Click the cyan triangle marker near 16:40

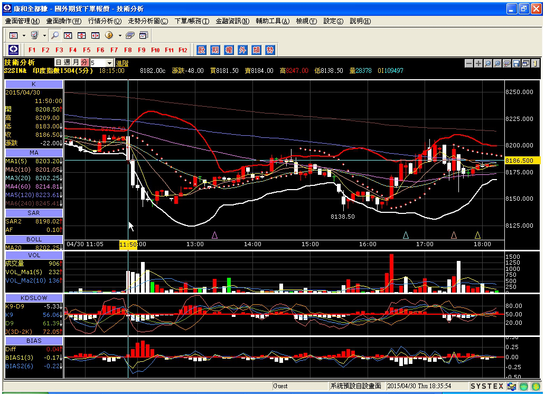406,236
